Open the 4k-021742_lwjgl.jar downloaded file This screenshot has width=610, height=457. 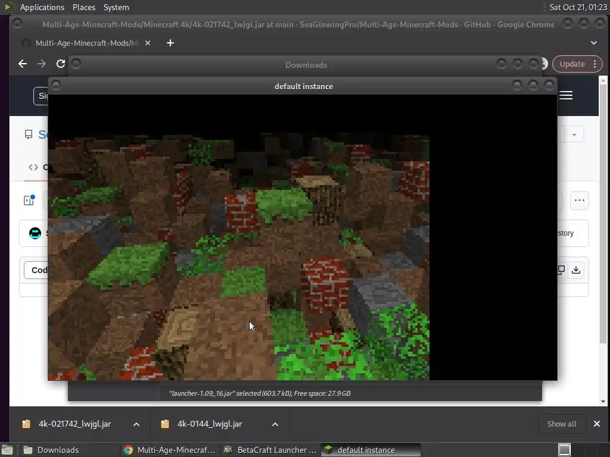click(74, 424)
